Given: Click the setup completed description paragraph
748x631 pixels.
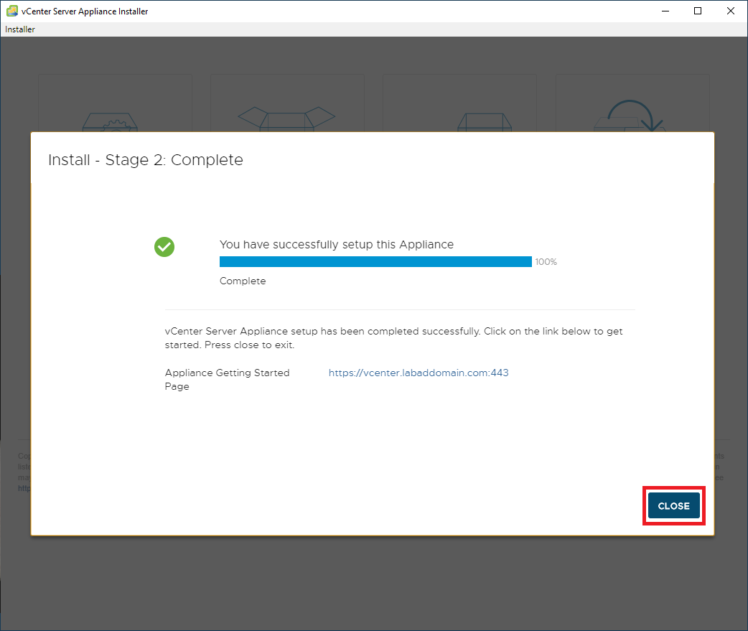Looking at the screenshot, I should [393, 338].
